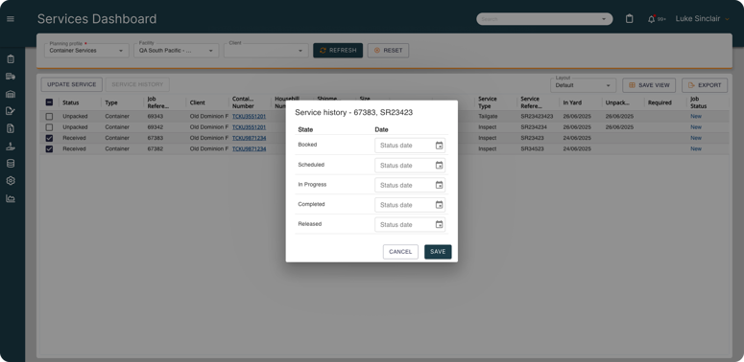Open the Client dropdown
The width and height of the screenshot is (744, 362).
[266, 51]
